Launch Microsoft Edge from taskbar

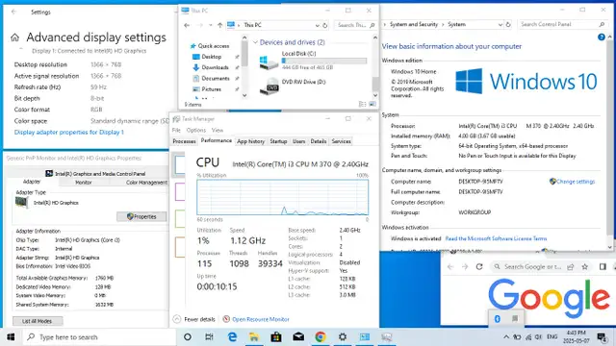pos(232,337)
